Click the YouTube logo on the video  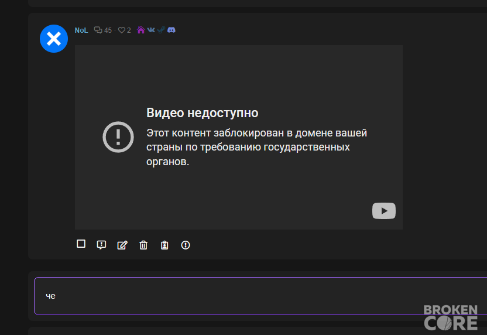point(384,211)
